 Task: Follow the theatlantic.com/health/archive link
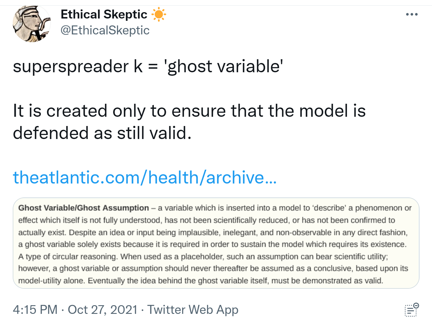click(x=145, y=177)
